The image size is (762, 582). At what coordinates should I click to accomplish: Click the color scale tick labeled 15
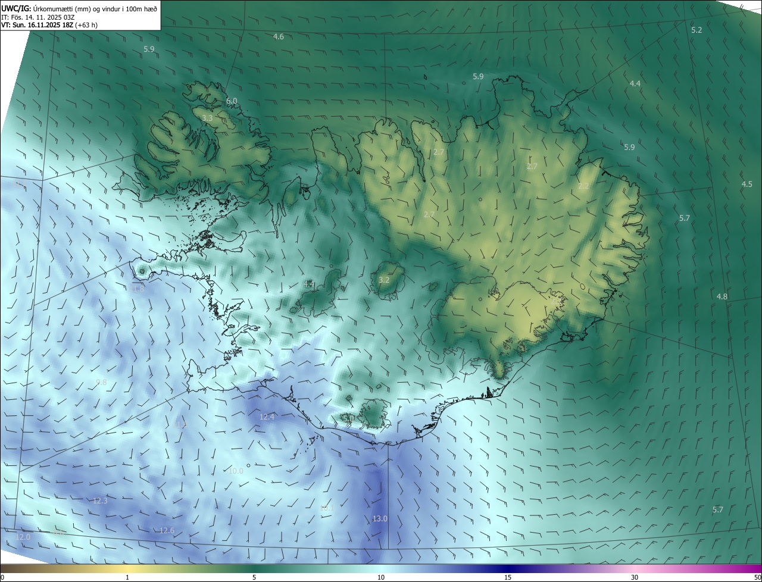[x=508, y=577]
